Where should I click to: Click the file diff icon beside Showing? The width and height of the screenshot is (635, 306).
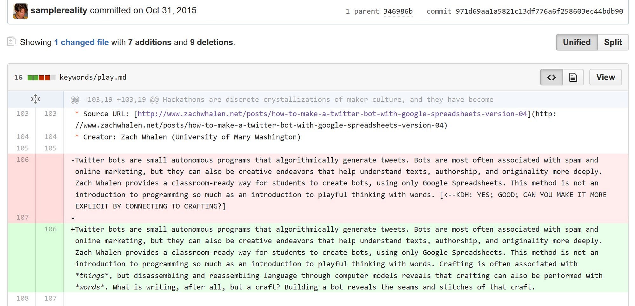[x=11, y=41]
